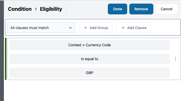Click the empty area below the clause box

92,91
